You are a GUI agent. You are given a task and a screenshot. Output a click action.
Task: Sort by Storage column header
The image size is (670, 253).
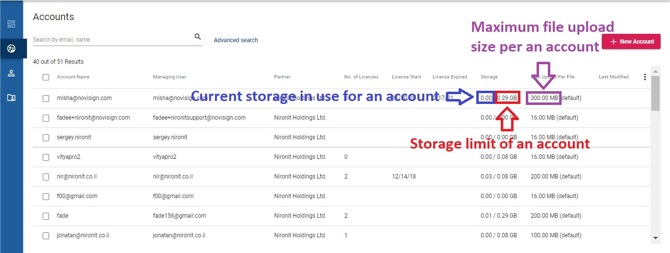(489, 77)
